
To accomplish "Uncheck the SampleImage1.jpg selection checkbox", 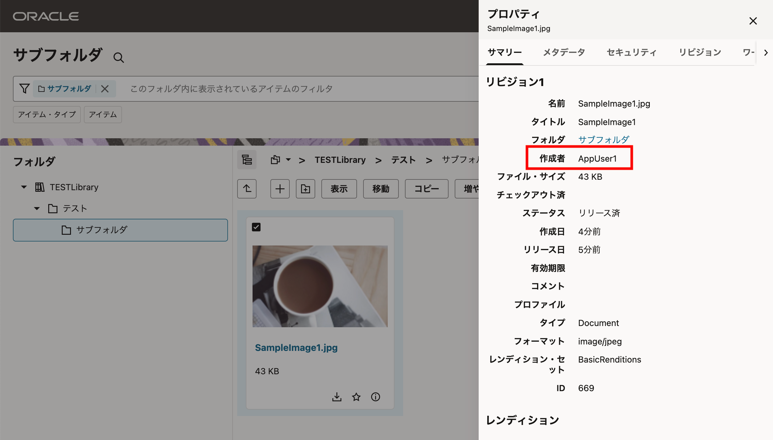I will click(x=256, y=227).
